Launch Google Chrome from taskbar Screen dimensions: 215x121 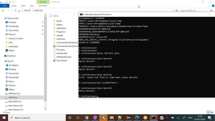pyautogui.click(x=87, y=118)
